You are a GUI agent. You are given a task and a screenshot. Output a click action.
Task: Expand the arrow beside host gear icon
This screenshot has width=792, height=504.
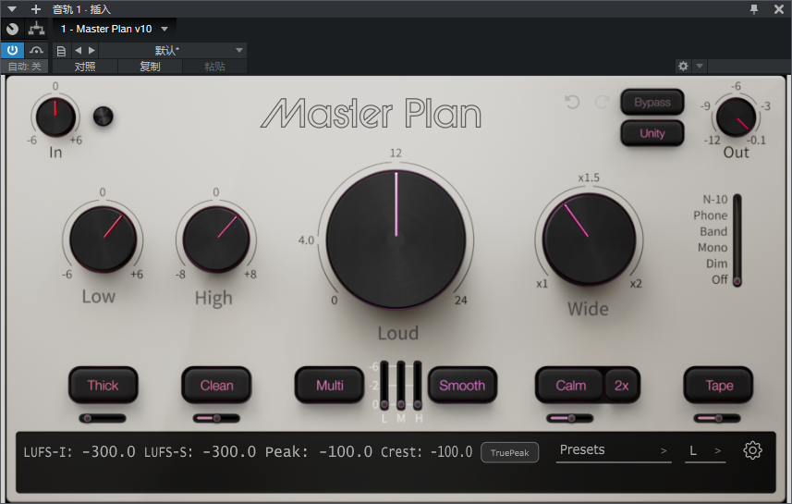coord(700,67)
